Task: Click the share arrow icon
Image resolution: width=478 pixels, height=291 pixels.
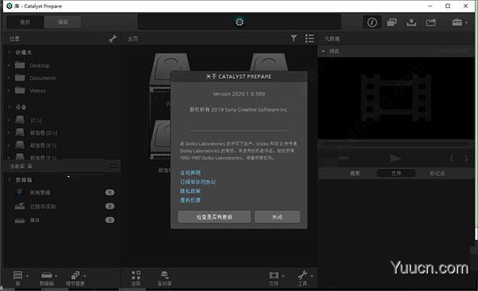Action: [x=431, y=22]
